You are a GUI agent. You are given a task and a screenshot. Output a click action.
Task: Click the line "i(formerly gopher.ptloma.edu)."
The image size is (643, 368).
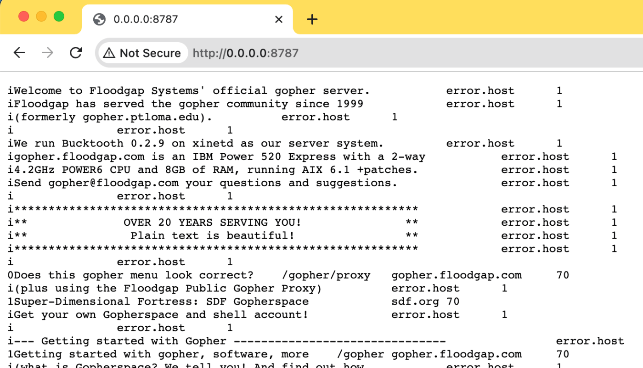pos(110,117)
